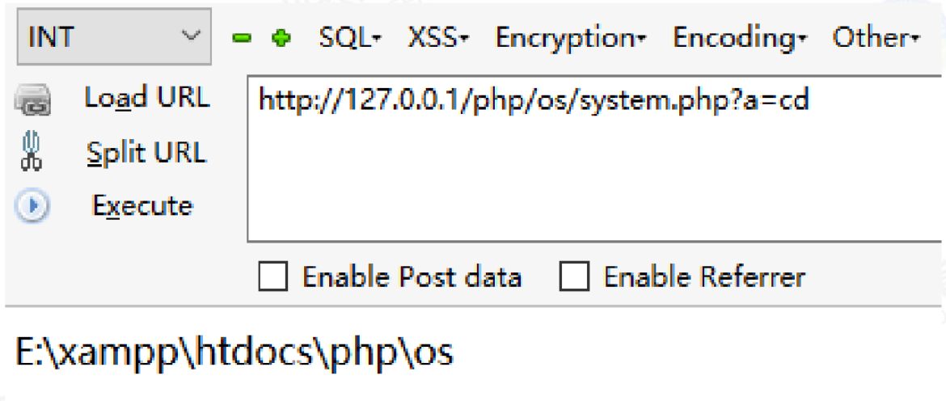Open the Encryption menu
The image size is (946, 401).
click(x=571, y=39)
